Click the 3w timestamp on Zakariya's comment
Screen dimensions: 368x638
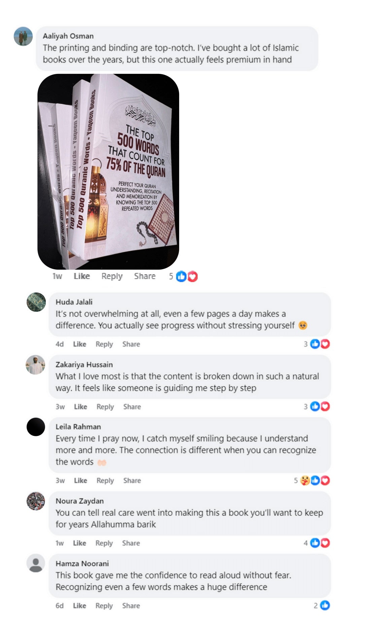(60, 407)
